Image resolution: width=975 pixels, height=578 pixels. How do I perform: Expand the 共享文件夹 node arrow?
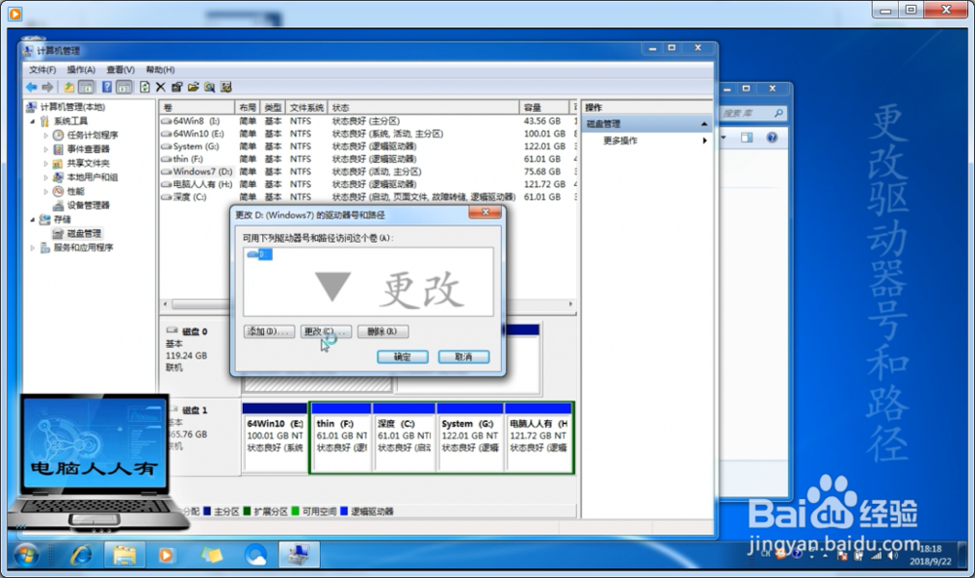click(x=46, y=163)
